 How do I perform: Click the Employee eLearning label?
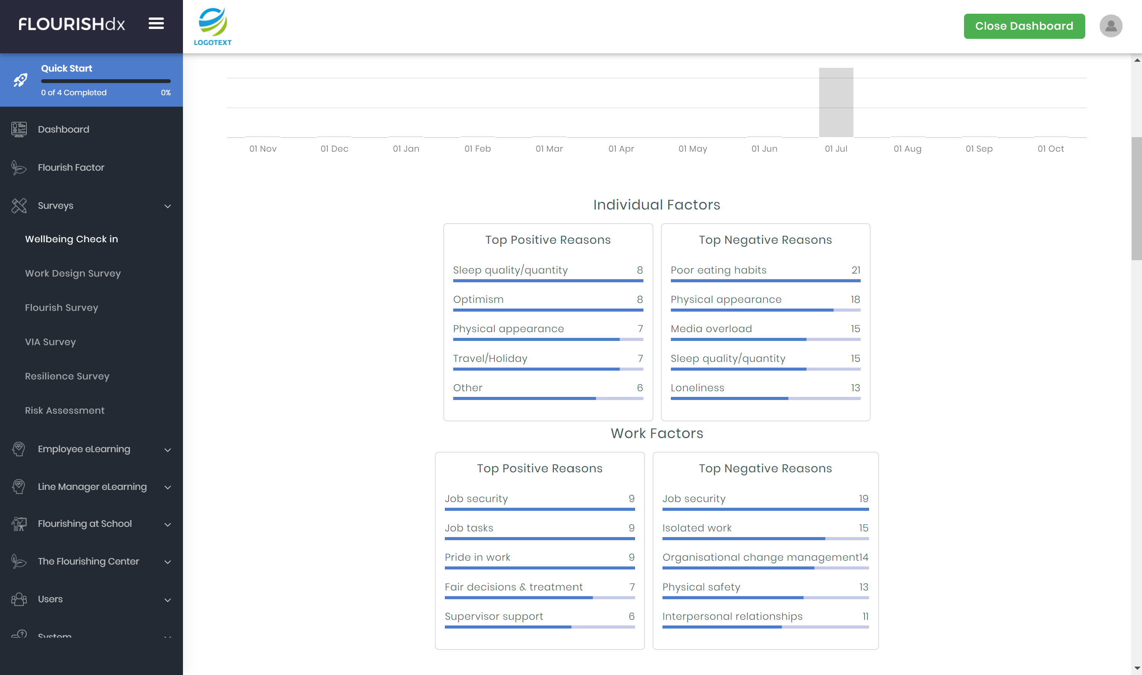tap(84, 449)
